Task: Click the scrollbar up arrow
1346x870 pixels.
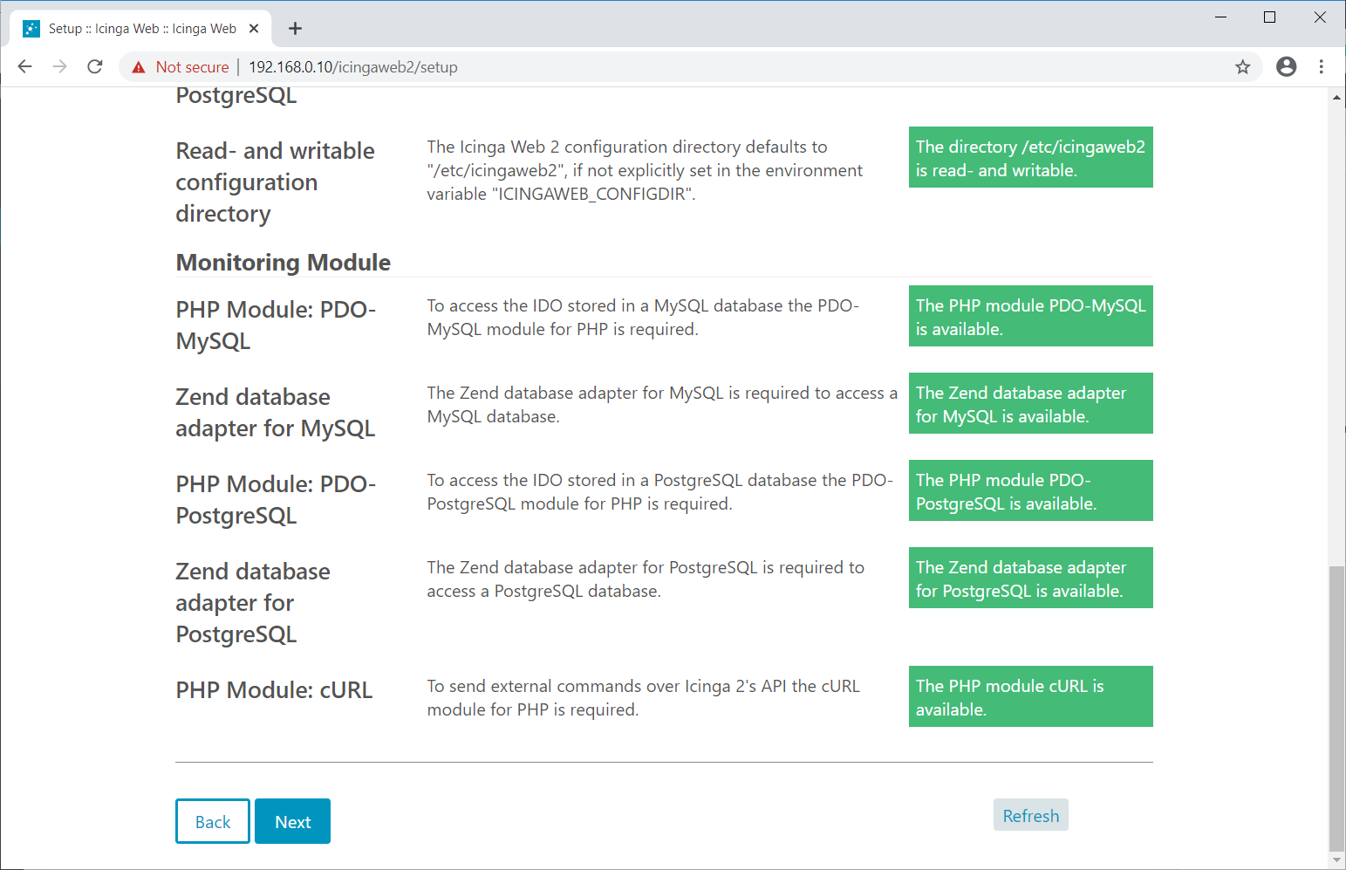Action: point(1336,97)
